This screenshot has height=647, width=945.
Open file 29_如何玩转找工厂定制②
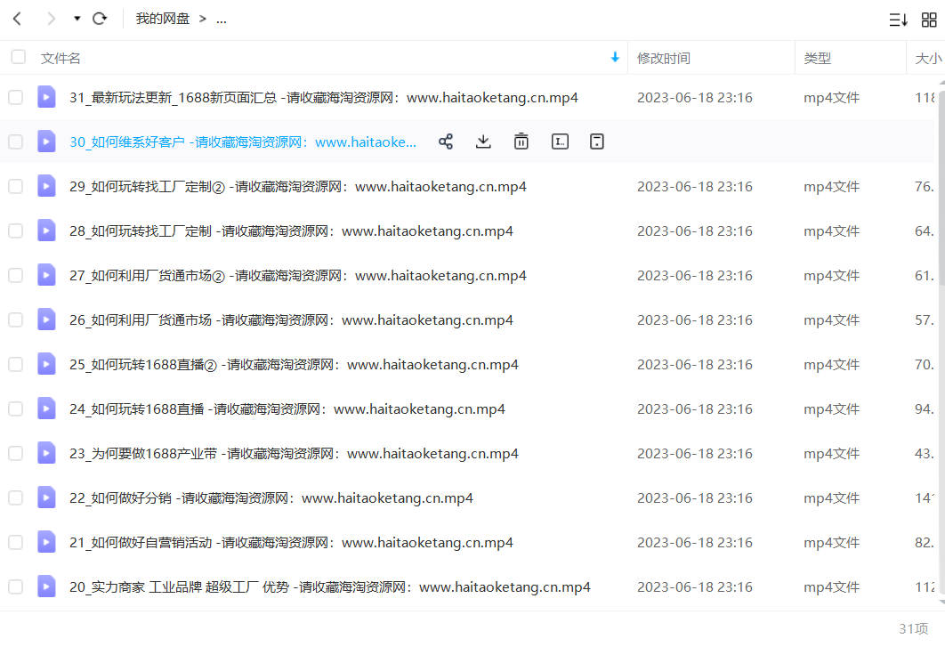[298, 187]
